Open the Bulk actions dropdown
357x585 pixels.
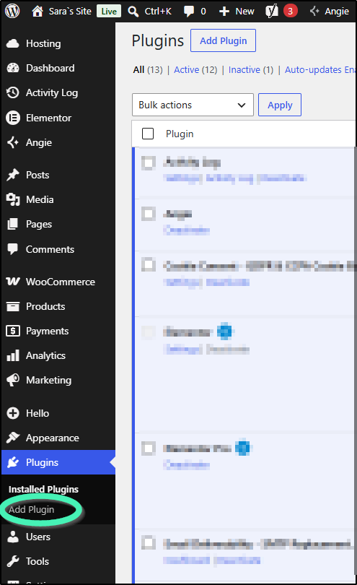coord(193,105)
